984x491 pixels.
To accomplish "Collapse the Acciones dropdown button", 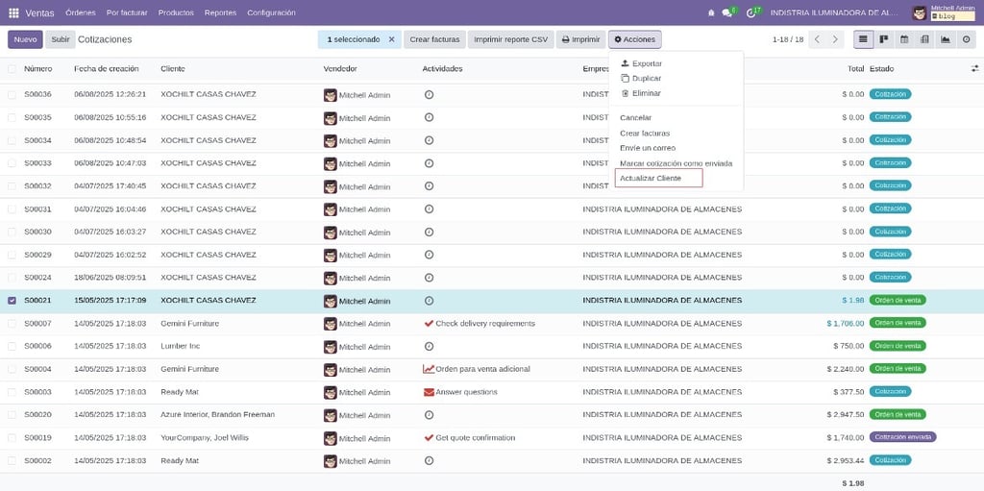I will (634, 39).
